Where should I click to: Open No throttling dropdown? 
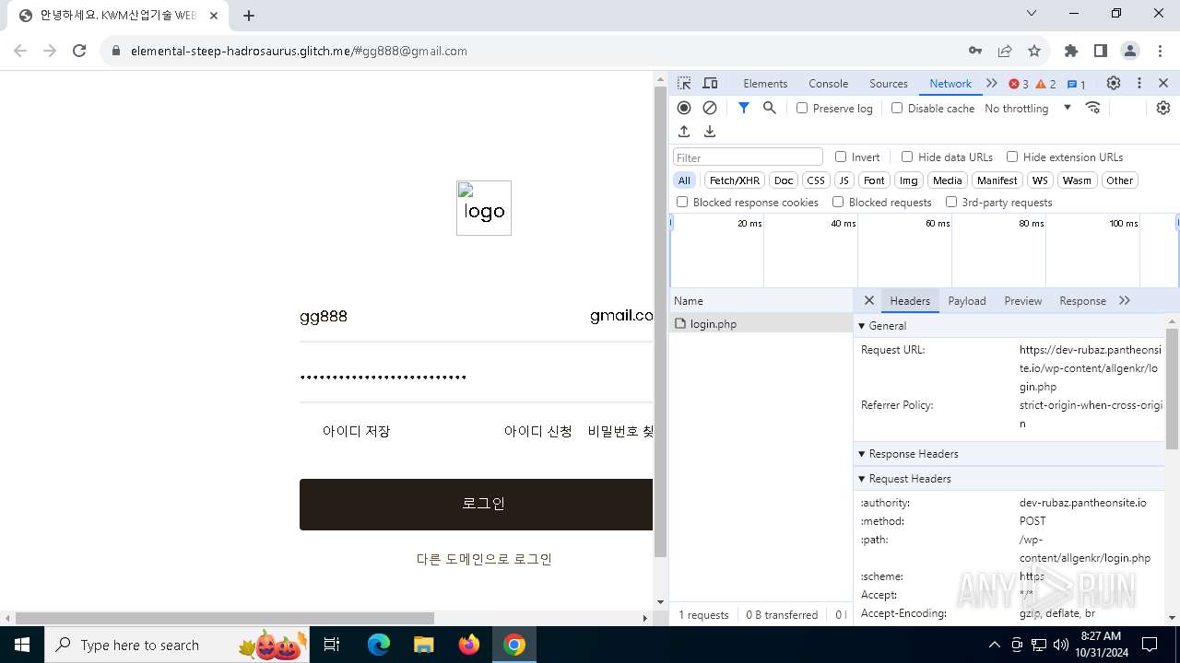[x=1027, y=108]
